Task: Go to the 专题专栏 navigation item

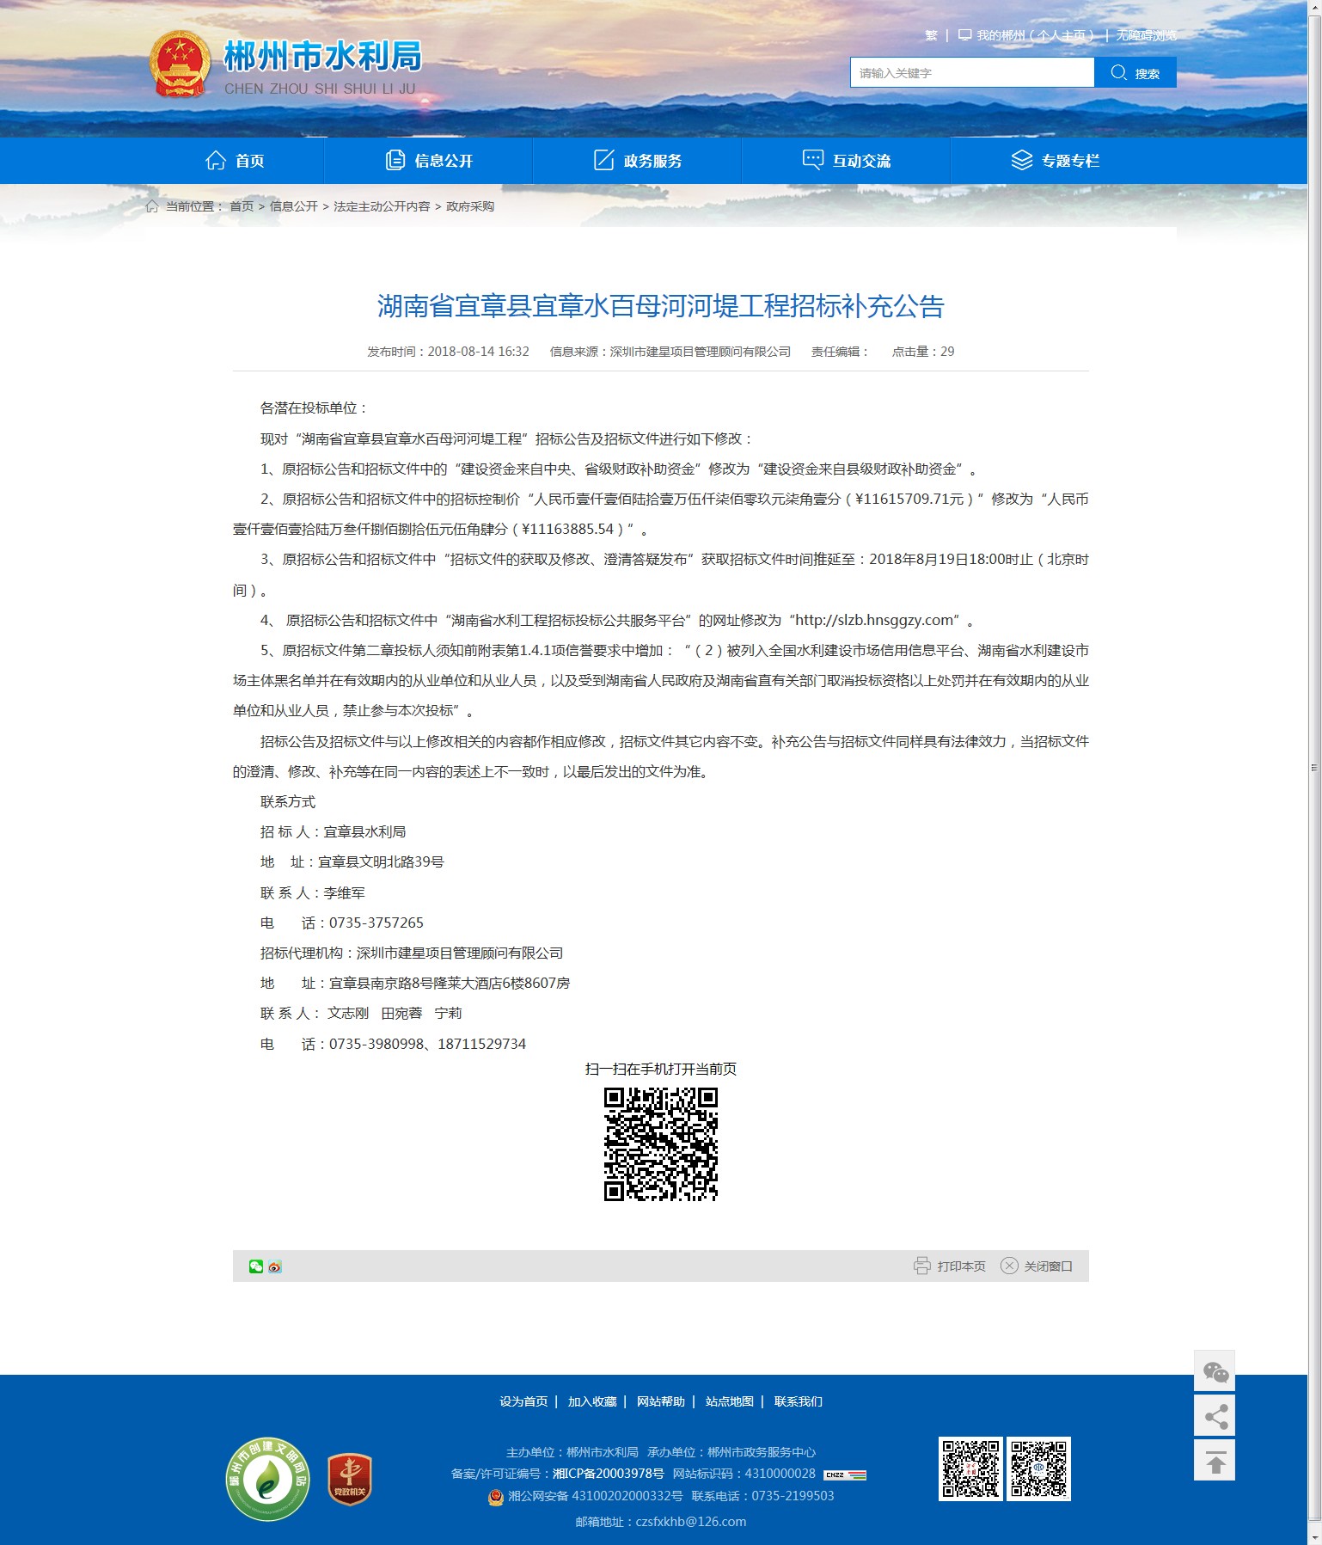Action: 1056,161
